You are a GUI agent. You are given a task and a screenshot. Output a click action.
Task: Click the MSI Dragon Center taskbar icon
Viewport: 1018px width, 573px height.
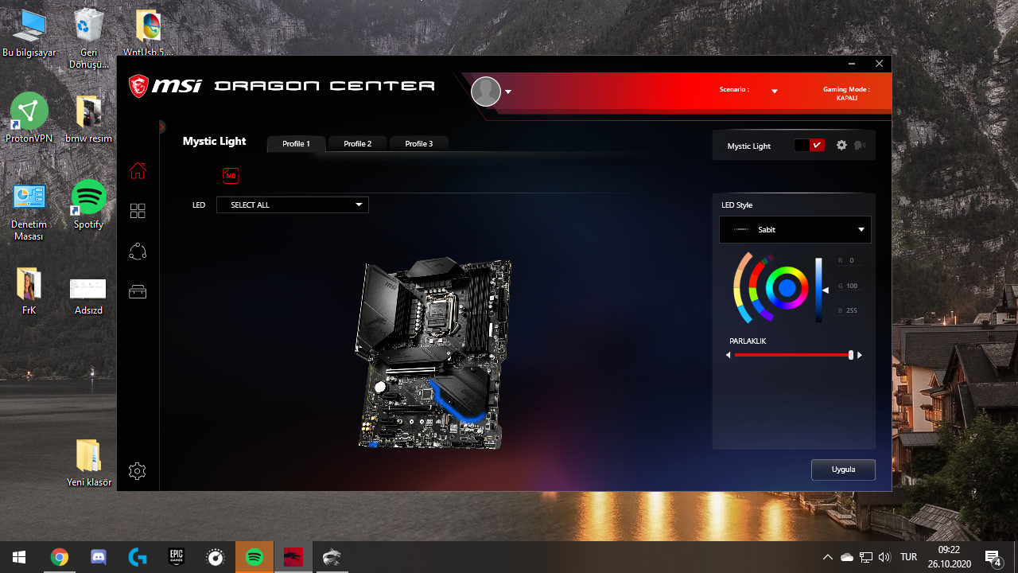coord(332,557)
